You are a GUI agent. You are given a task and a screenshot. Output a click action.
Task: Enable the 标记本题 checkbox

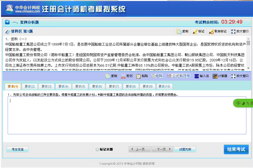tap(97, 149)
